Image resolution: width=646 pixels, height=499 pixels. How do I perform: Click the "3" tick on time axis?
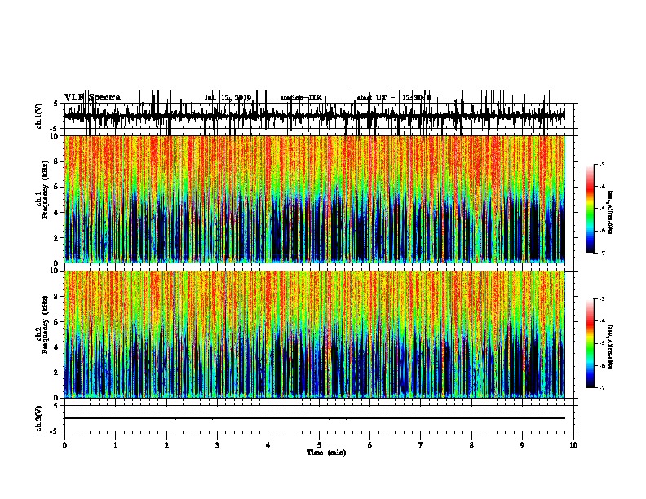(x=217, y=445)
